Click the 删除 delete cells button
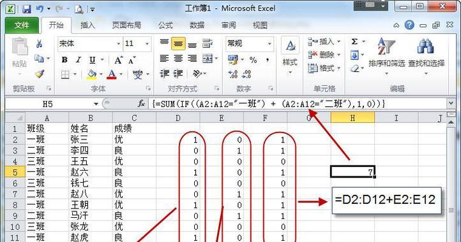Image resolution: width=461 pixels, height=242 pixels. tap(324, 55)
